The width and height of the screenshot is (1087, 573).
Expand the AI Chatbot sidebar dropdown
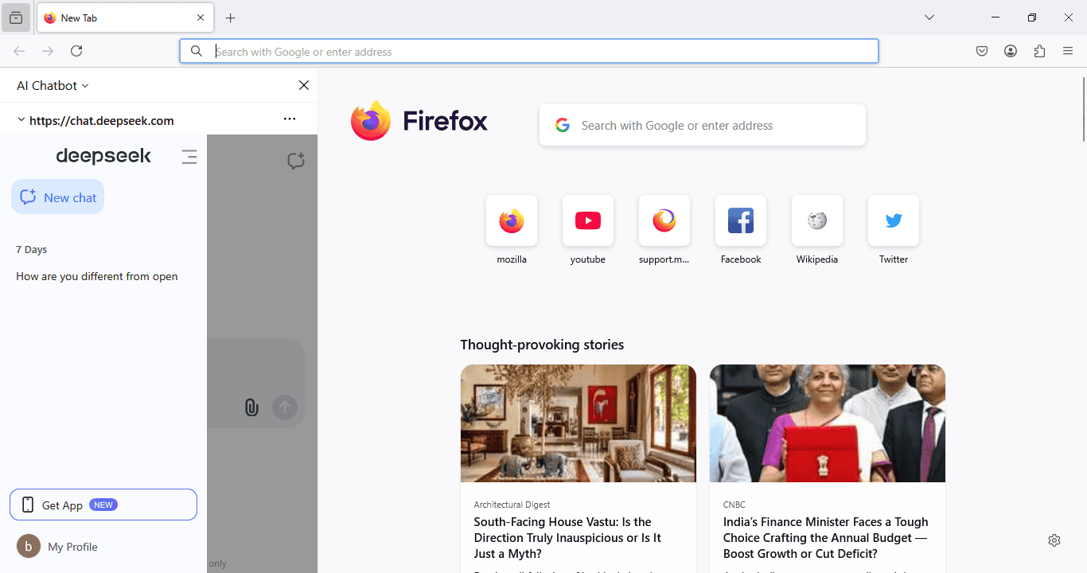53,85
